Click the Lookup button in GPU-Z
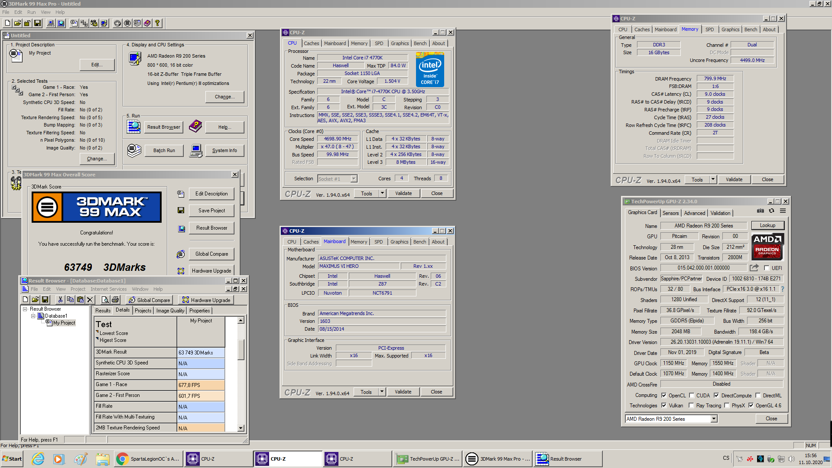Screen dimensions: 832x468 tap(767, 225)
